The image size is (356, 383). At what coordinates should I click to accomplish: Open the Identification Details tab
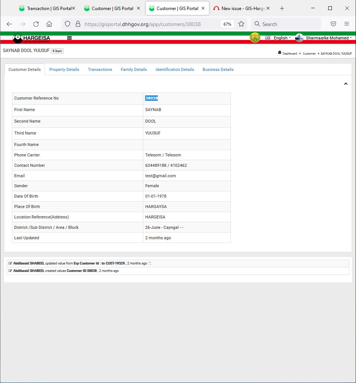click(175, 69)
